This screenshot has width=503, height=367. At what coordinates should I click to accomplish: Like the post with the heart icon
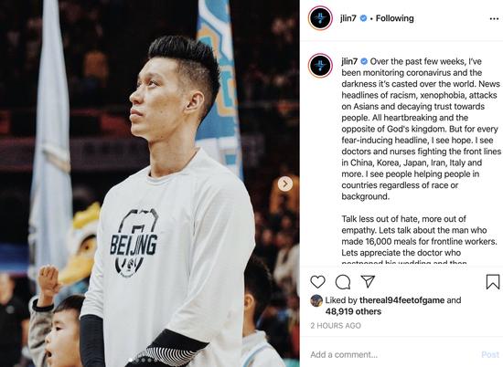317,282
